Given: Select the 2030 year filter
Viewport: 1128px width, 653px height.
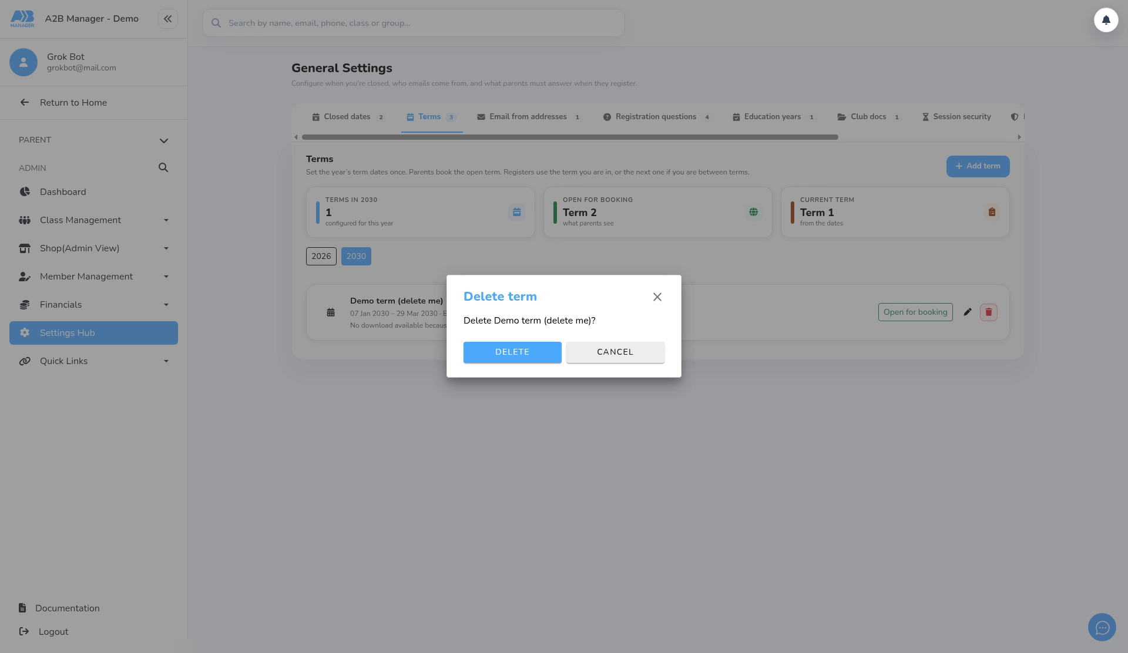Looking at the screenshot, I should coord(356,257).
